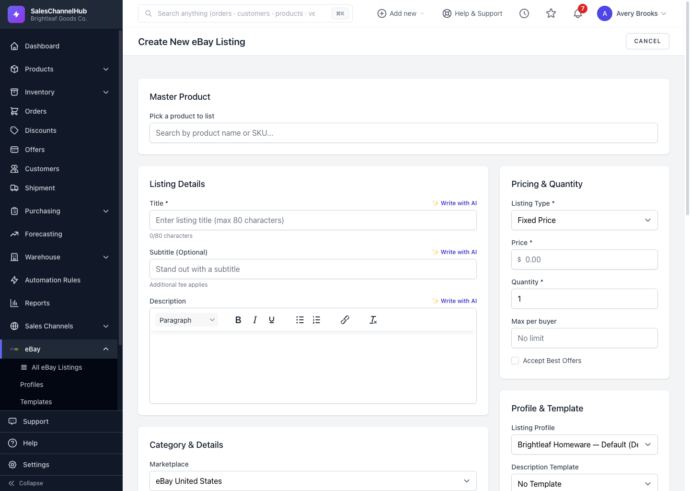Click the search magnifier icon

(149, 13)
